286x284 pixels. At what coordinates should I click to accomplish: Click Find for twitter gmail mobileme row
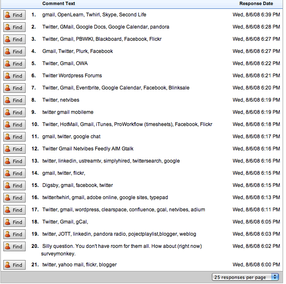pos(14,113)
